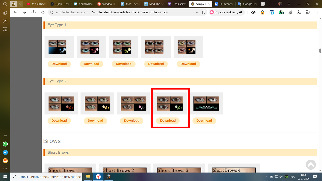Screen dimensions: 322x181
Task: Switch to the Google Переводчик tab
Action: click(247, 4)
